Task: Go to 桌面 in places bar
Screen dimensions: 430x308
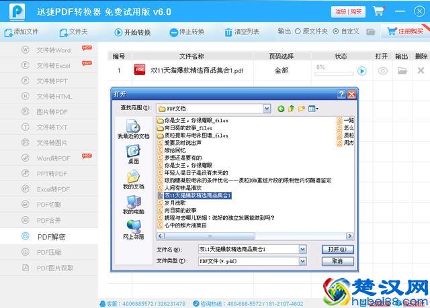Action: [133, 154]
